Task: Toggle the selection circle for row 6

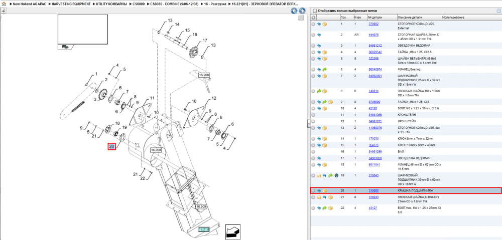Action: 313,69
